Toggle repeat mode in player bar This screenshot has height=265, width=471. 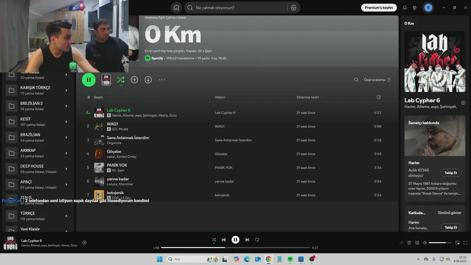click(x=257, y=240)
